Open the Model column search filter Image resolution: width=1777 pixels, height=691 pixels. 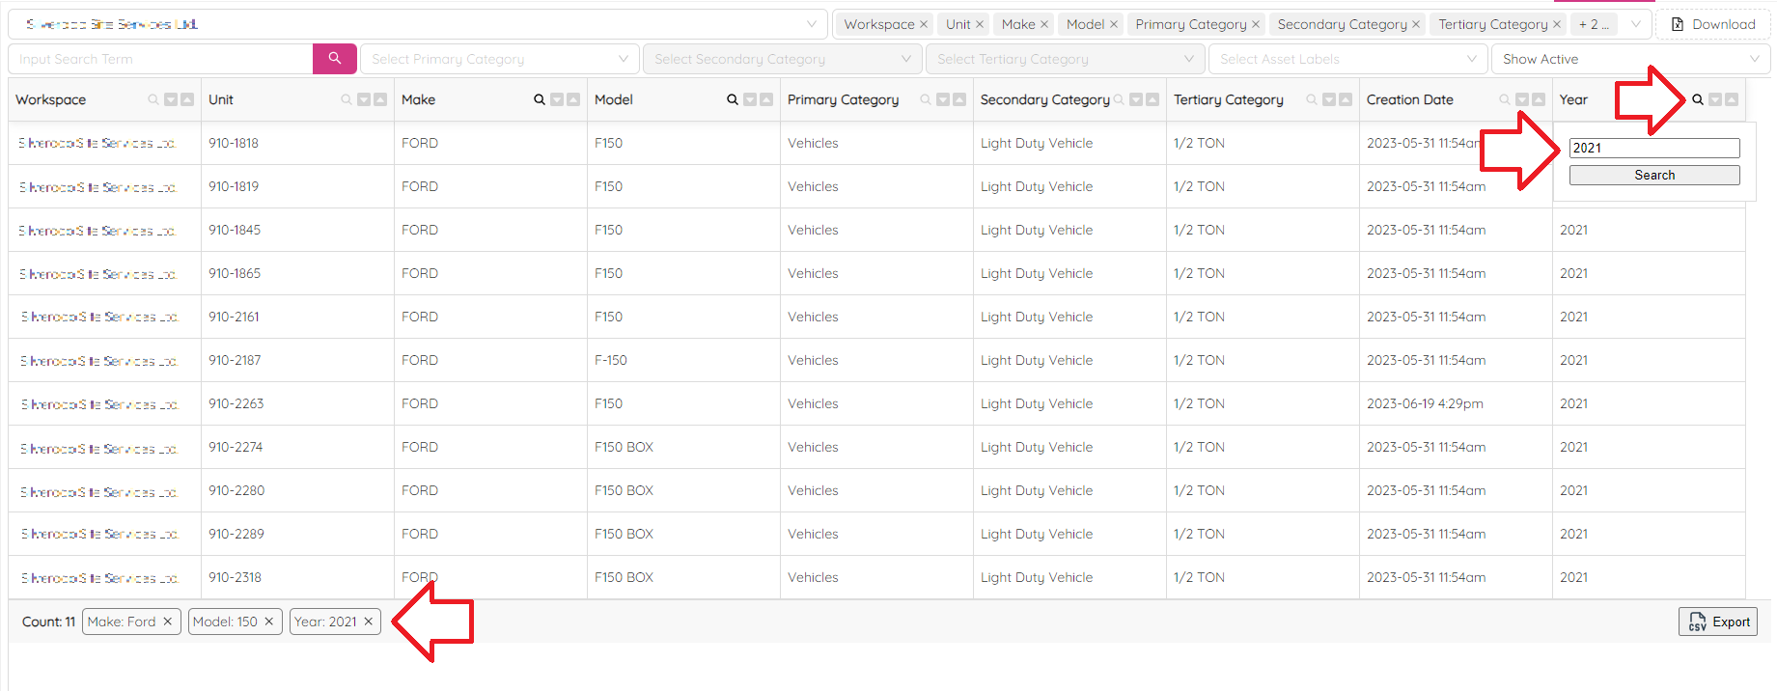733,99
